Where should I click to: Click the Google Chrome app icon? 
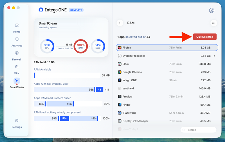point(120,72)
